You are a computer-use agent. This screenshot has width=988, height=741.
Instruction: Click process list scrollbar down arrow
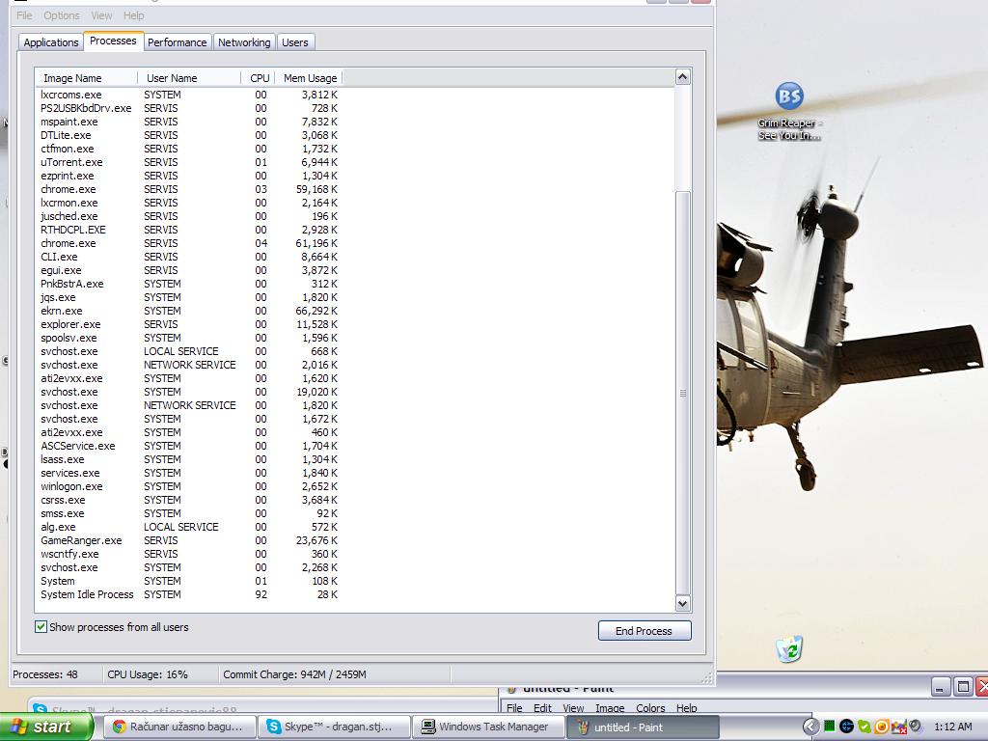click(x=682, y=604)
